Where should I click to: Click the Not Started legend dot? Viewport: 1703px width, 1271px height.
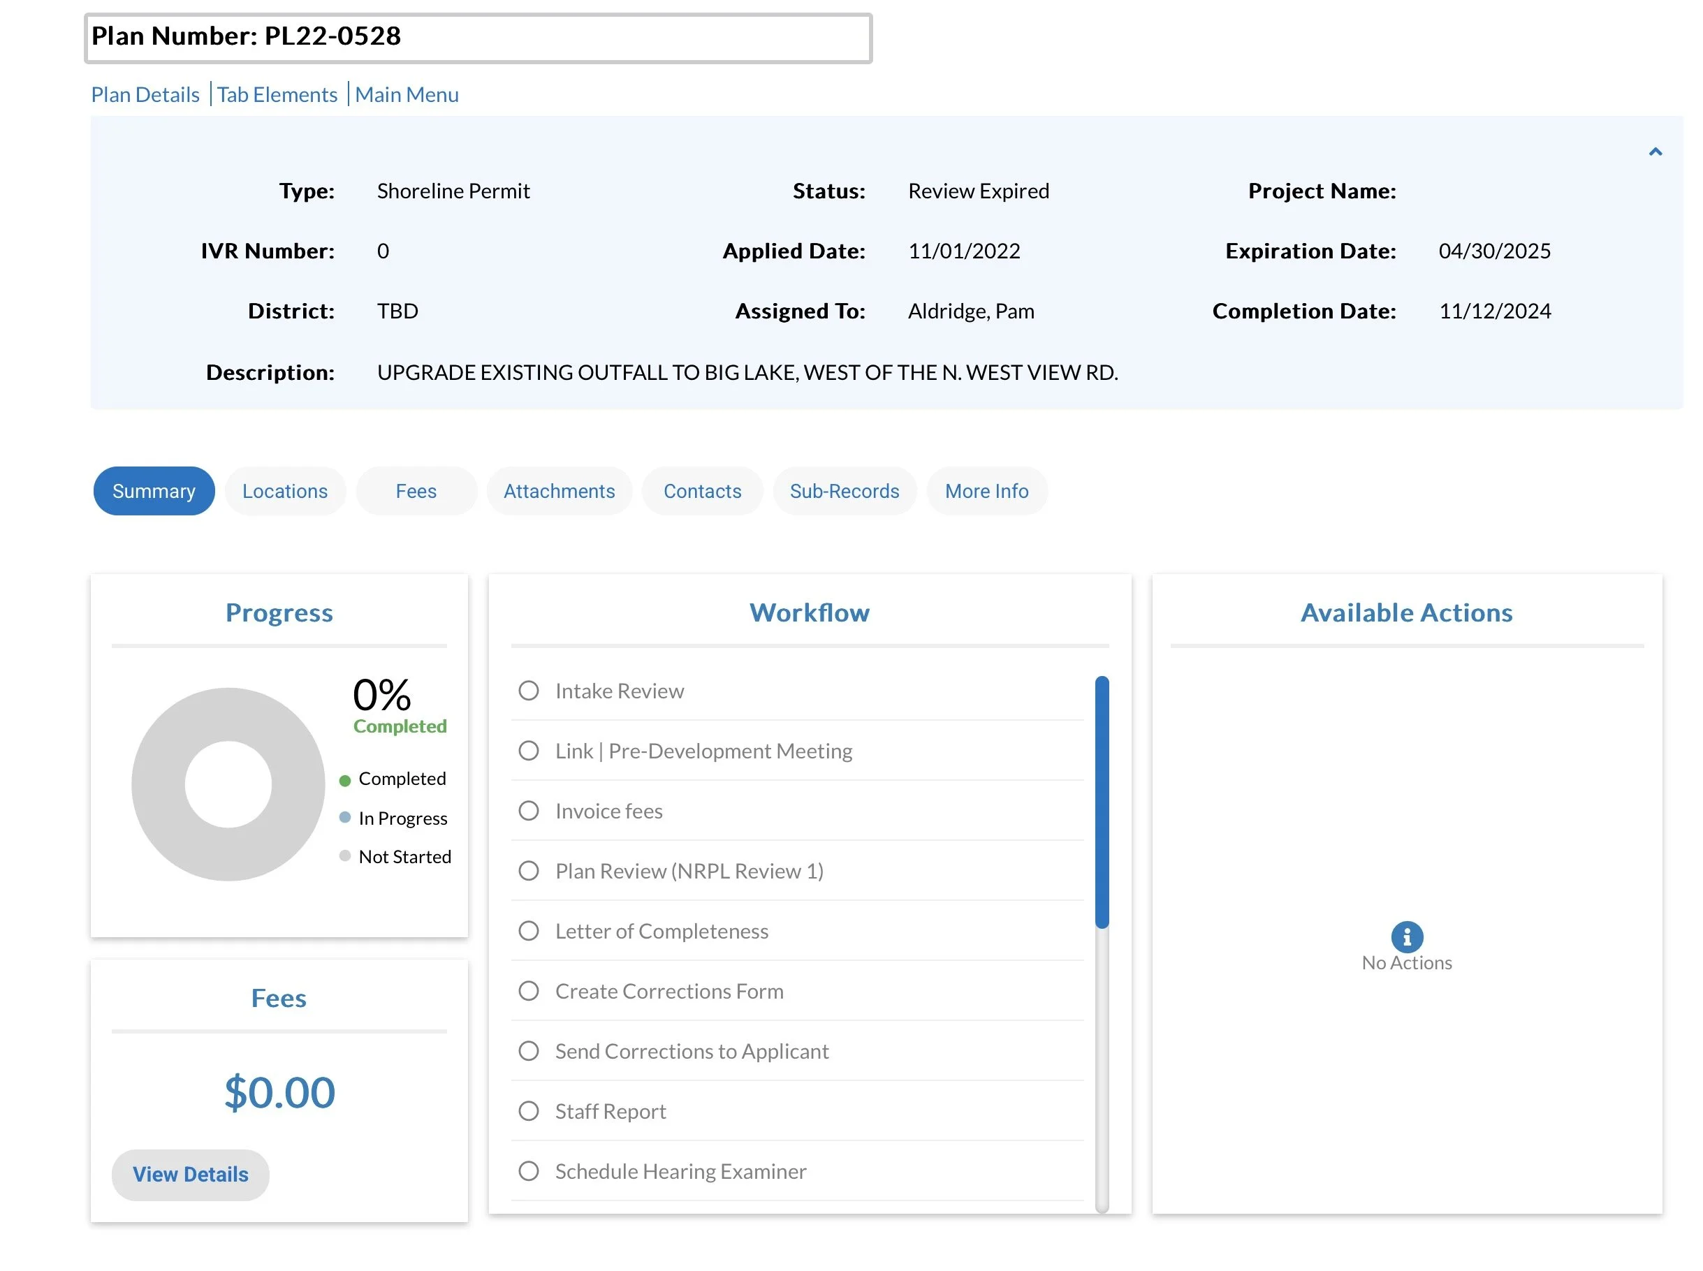(345, 855)
